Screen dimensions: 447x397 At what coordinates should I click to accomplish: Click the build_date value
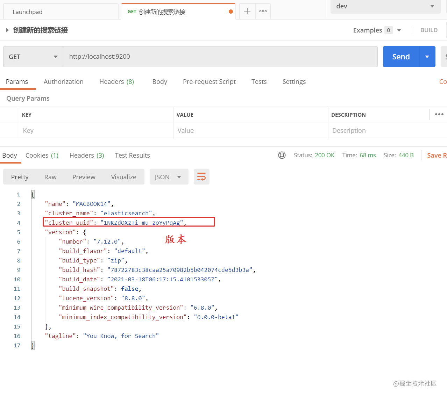pos(163,279)
